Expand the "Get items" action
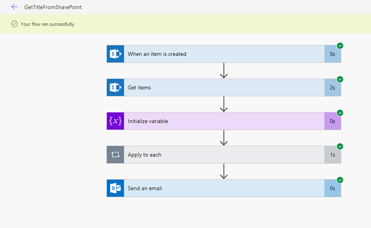This screenshot has width=371, height=228. pos(223,88)
